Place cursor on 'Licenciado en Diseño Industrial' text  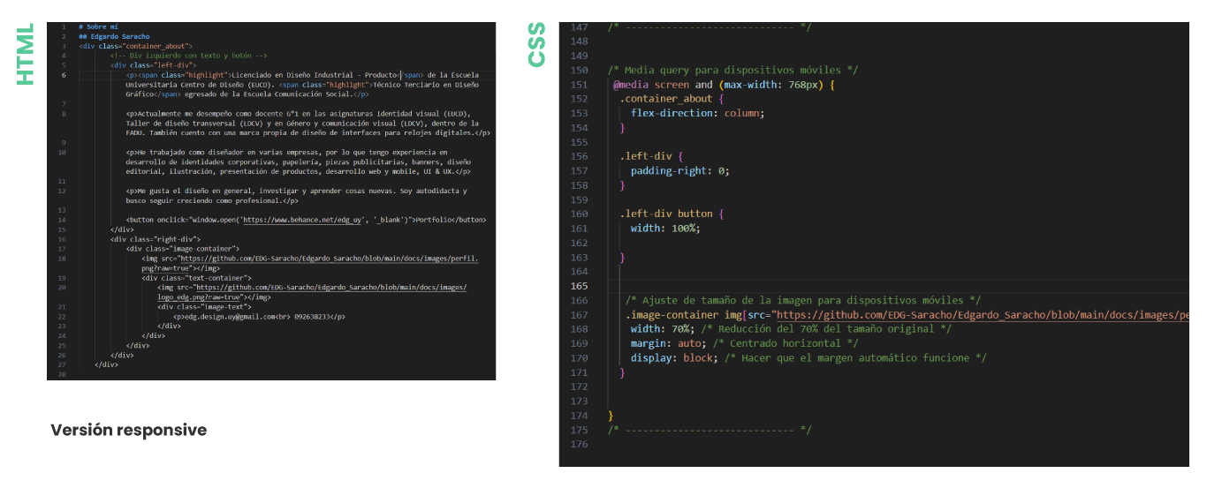[292, 75]
